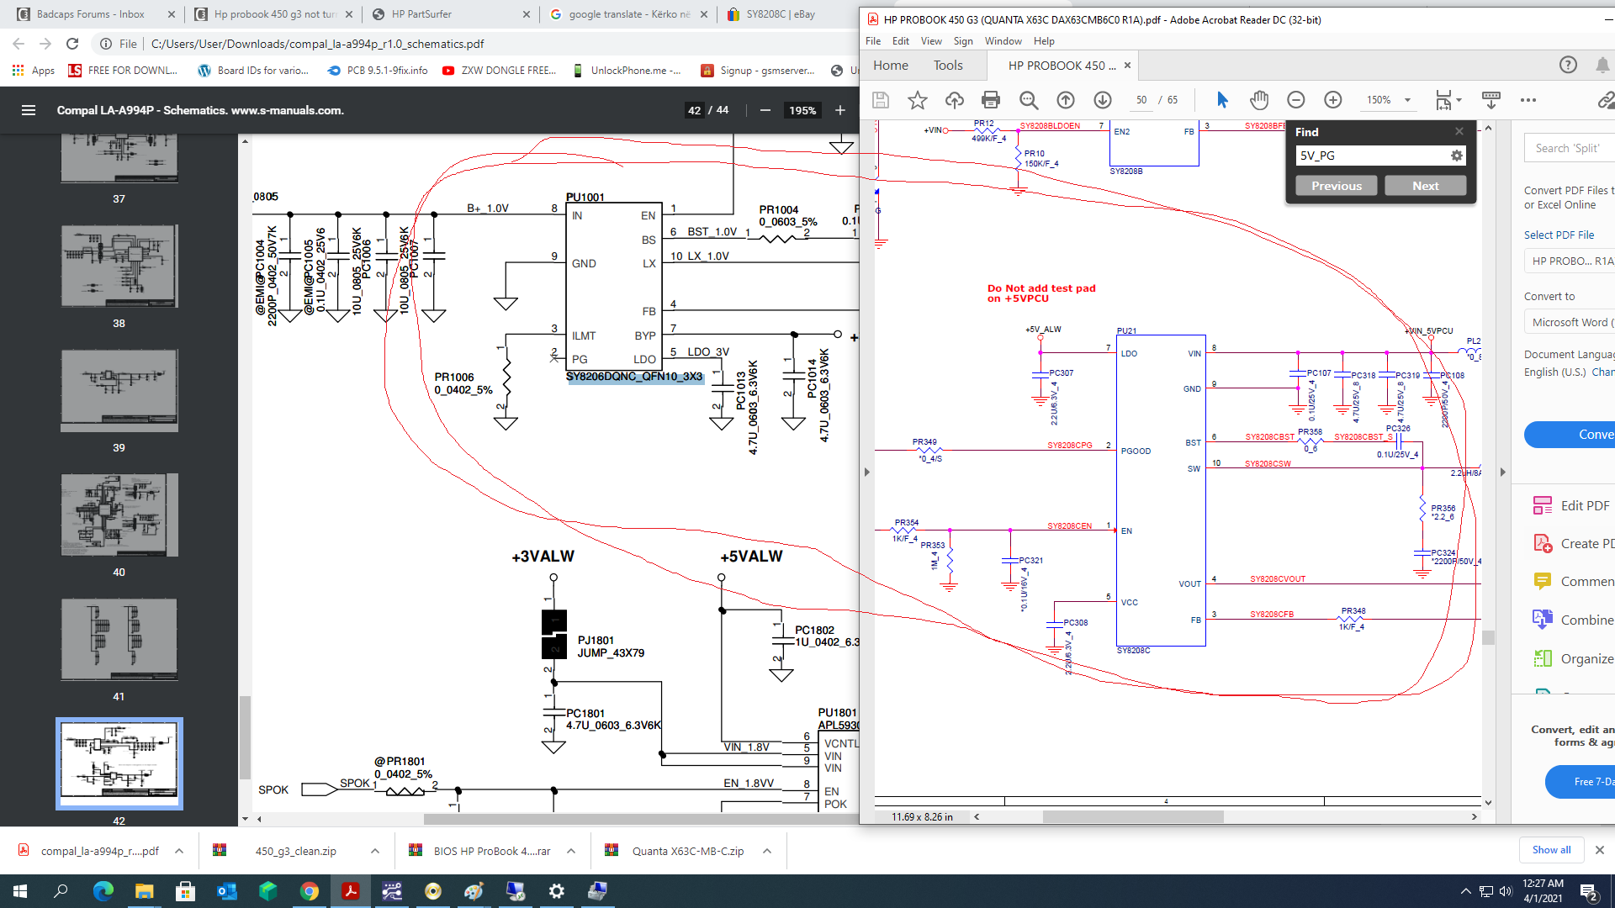Open the 150% zoom level dropdown
The width and height of the screenshot is (1615, 908).
click(1407, 100)
